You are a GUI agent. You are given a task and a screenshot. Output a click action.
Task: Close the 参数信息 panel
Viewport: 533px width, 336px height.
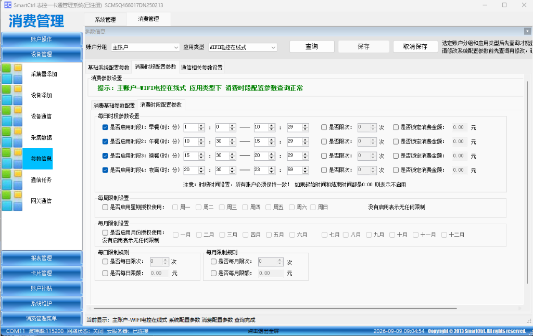tap(527, 31)
